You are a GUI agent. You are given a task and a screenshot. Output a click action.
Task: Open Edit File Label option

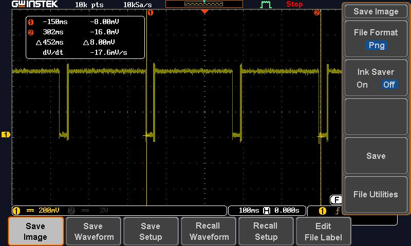pos(323,231)
